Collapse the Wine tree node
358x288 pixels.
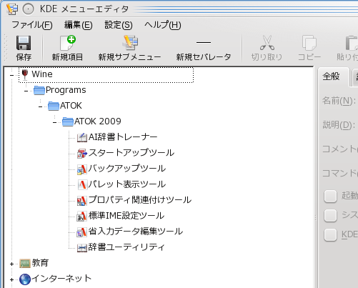(x=11, y=75)
